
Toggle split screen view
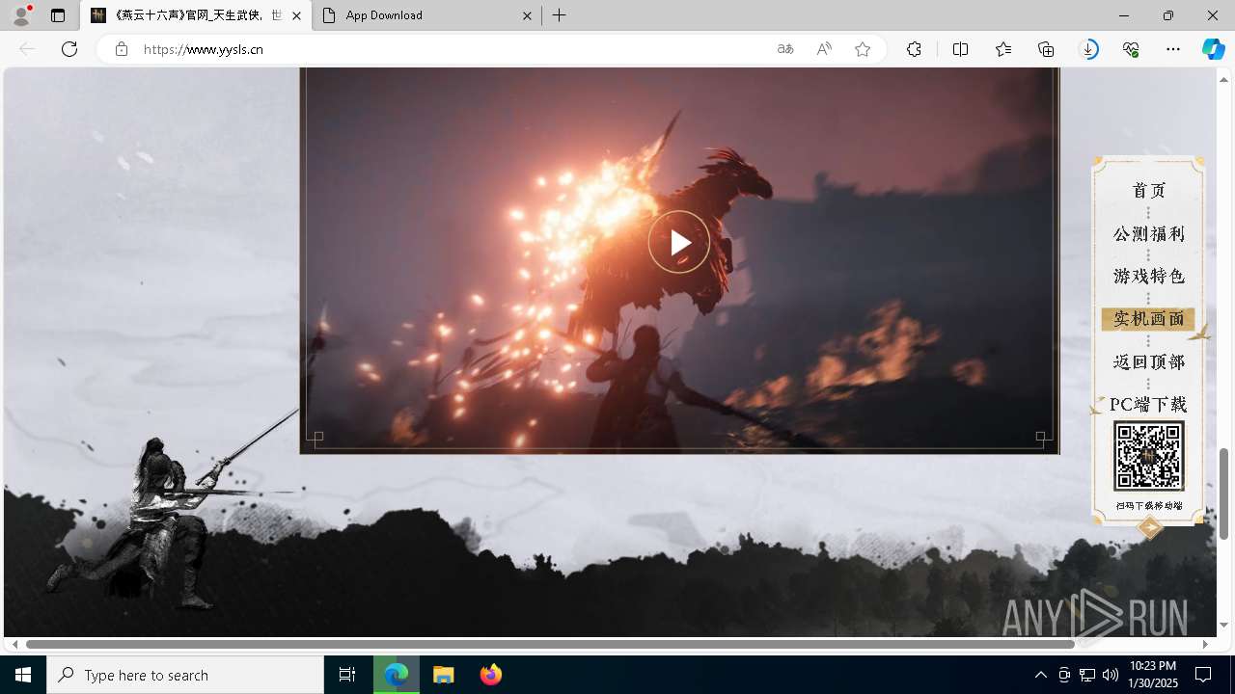click(x=960, y=49)
